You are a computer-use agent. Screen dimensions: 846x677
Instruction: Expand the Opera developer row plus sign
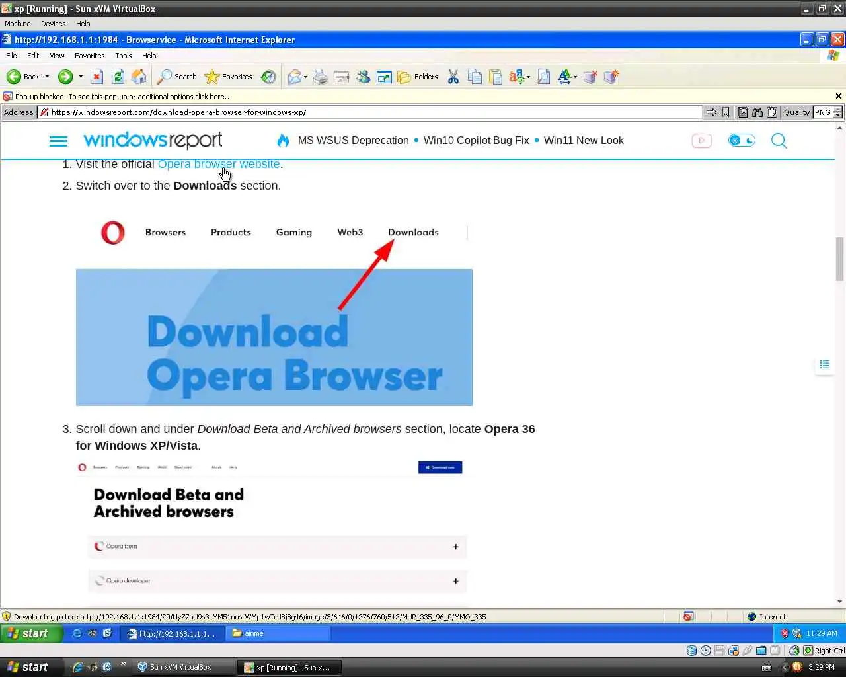click(x=456, y=581)
